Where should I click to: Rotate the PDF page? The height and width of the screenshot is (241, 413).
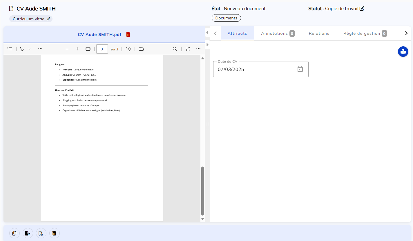[128, 49]
